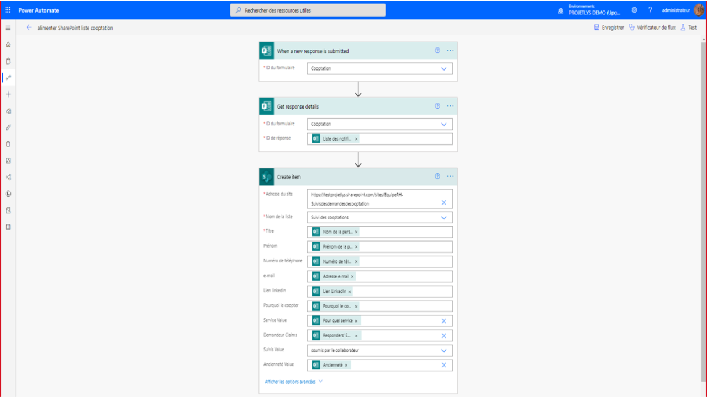Click the e-mail input field

click(x=380, y=276)
